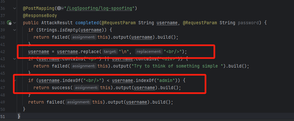Click the isEmpty method call on line 39
This screenshot has height=121, width=294.
69,30
